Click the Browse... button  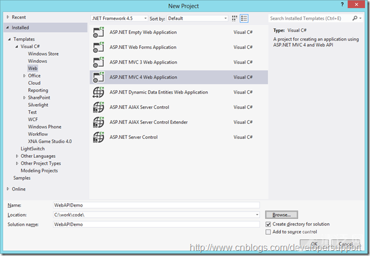[x=281, y=214]
